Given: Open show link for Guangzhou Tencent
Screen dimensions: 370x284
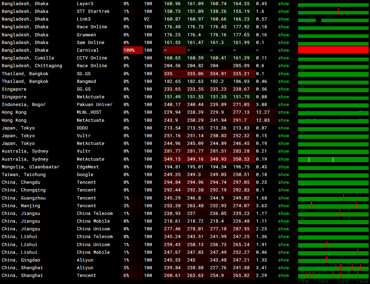Looking at the screenshot, I should [283, 198].
